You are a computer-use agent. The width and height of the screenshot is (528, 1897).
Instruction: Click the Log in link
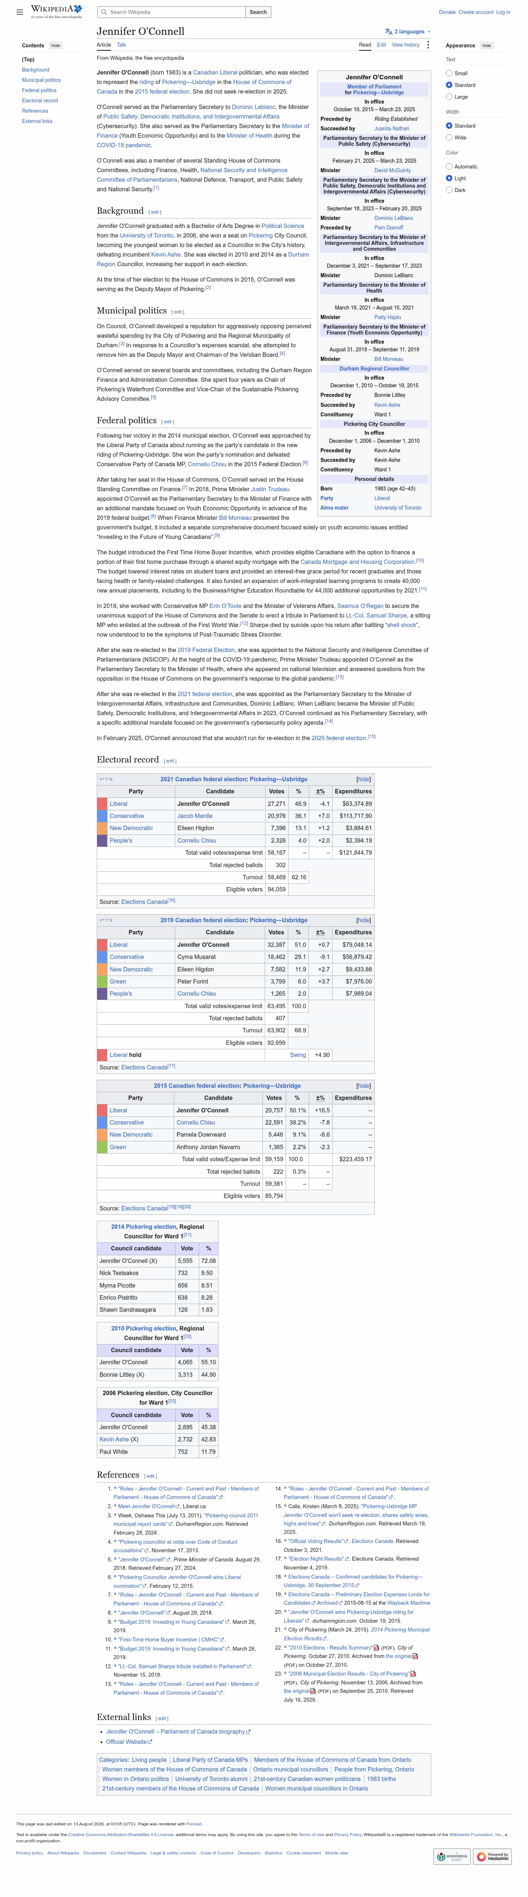(x=503, y=12)
